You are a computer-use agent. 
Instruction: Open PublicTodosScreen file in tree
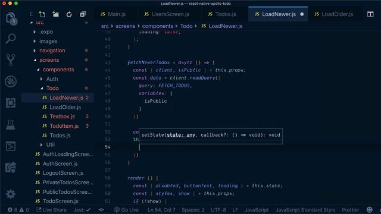pos(67,192)
